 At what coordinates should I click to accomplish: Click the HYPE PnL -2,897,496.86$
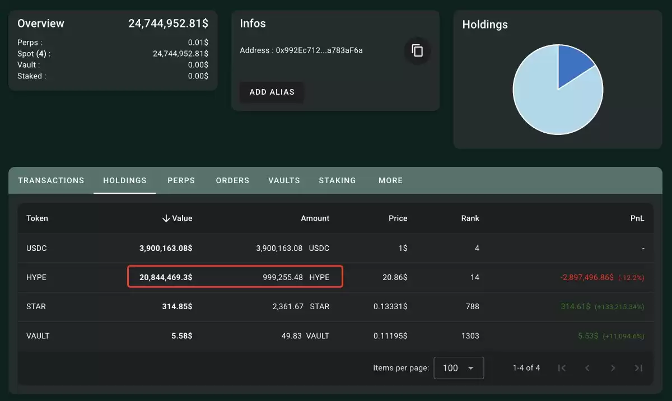pos(587,277)
